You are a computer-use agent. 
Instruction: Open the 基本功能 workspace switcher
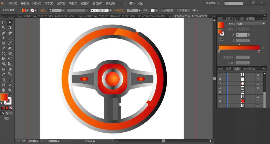(x=213, y=3)
